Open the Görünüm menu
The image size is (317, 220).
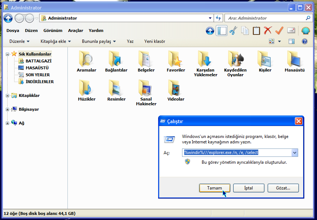click(53, 30)
